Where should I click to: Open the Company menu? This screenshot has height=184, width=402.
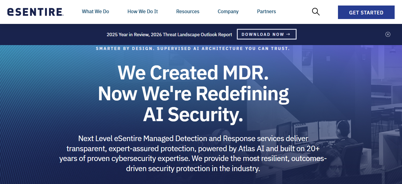coord(228,12)
